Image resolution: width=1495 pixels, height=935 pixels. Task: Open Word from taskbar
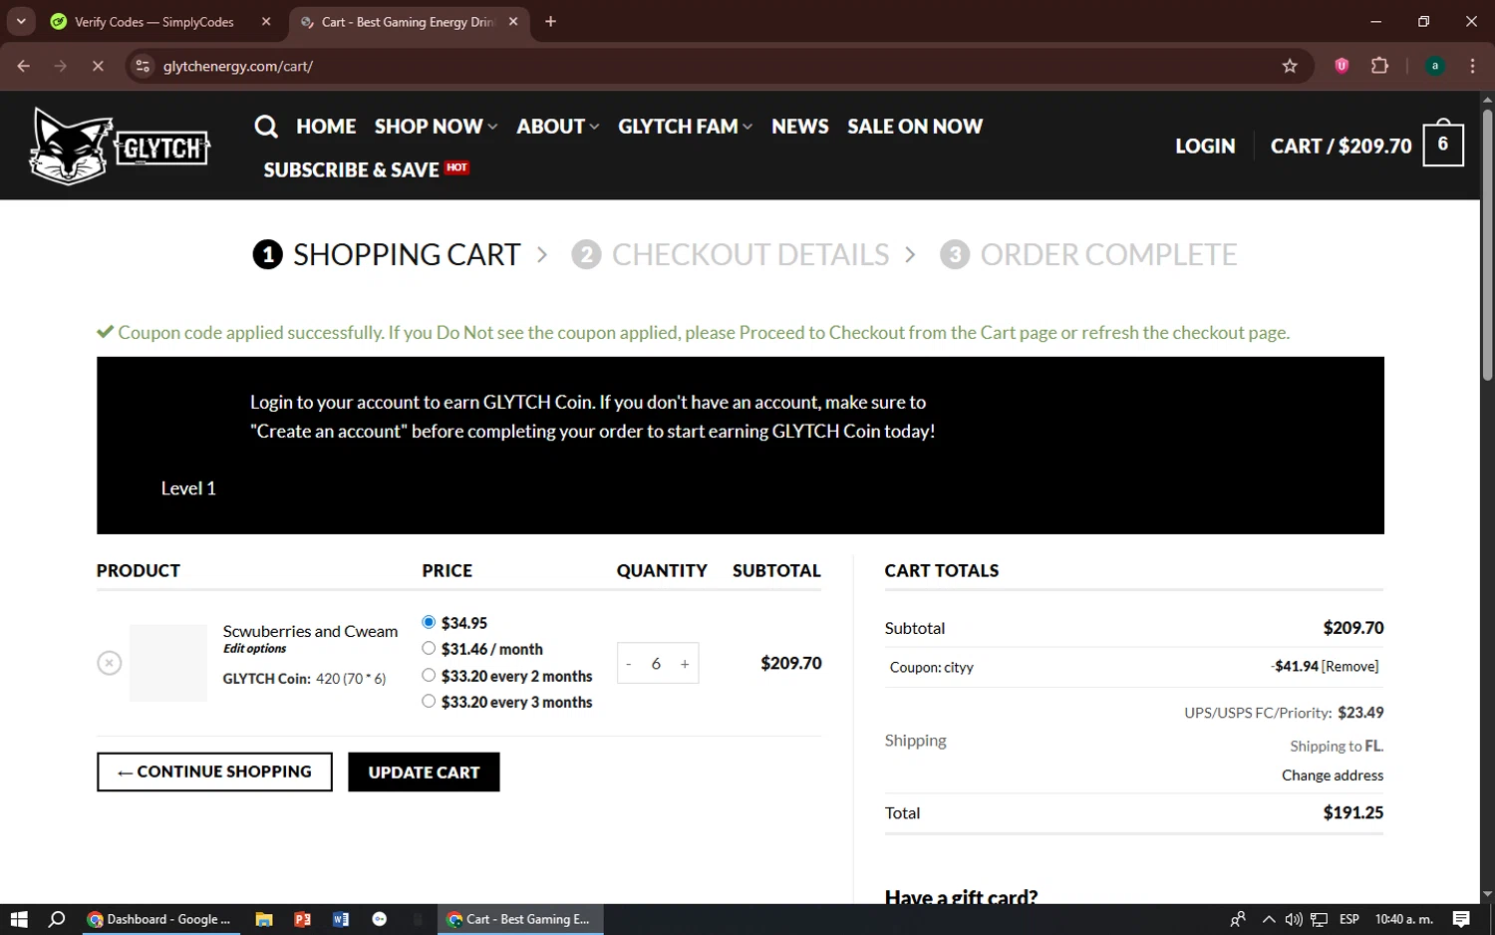pos(341,919)
